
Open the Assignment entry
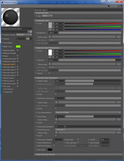(x=8, y=92)
